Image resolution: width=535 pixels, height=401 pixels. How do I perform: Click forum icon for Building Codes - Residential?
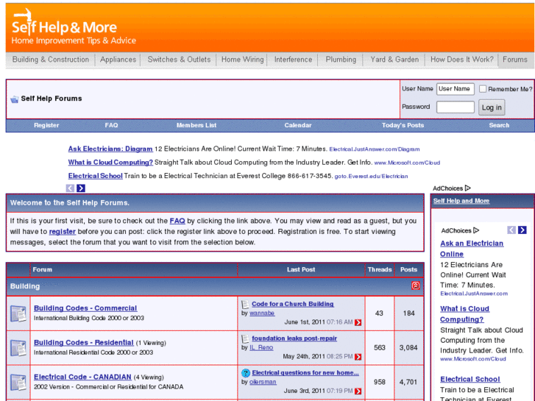click(18, 348)
